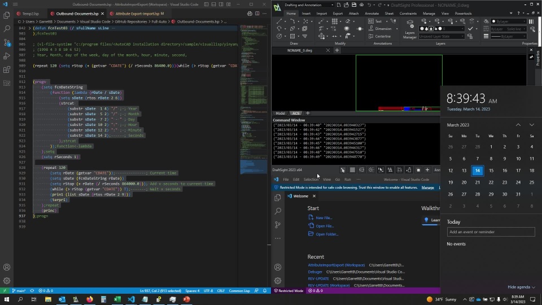Toggle the Grid display in DraftSight's status bar
The height and width of the screenshot is (305, 542).
352,170
